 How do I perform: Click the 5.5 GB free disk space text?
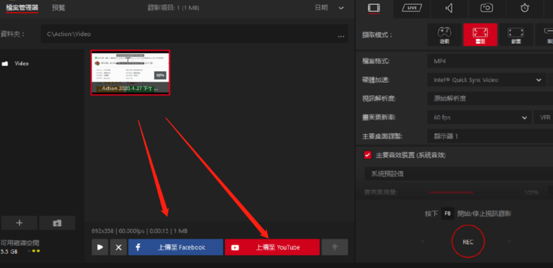tap(9, 252)
